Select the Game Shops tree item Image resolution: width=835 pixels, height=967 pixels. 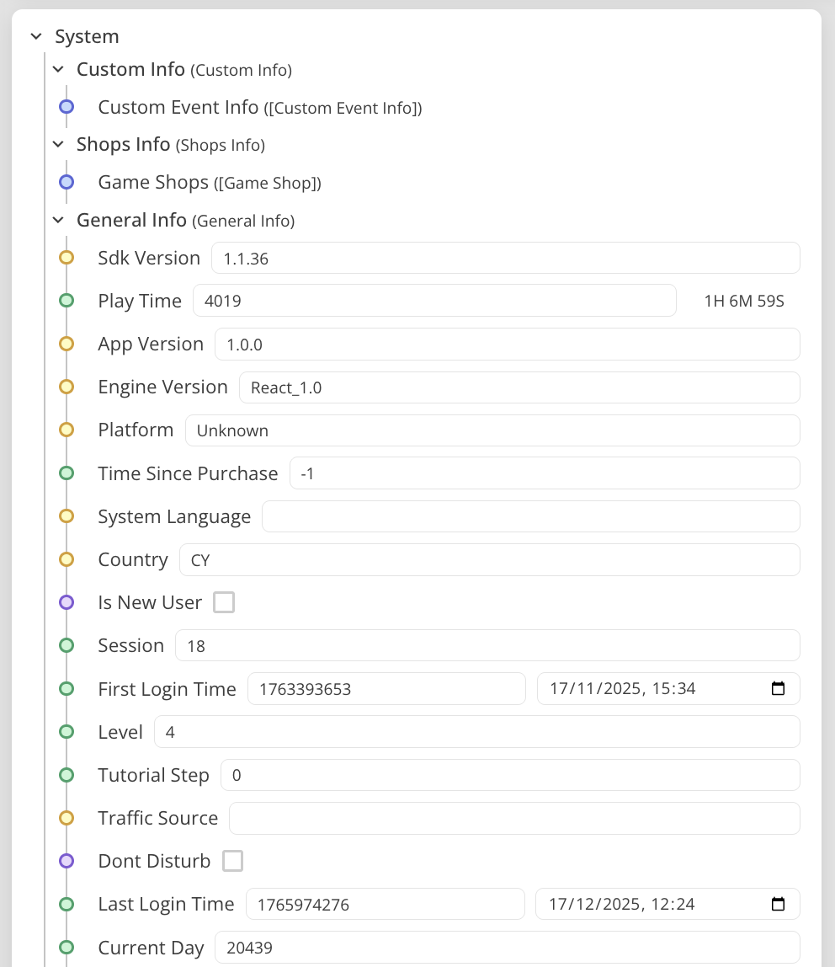(153, 182)
